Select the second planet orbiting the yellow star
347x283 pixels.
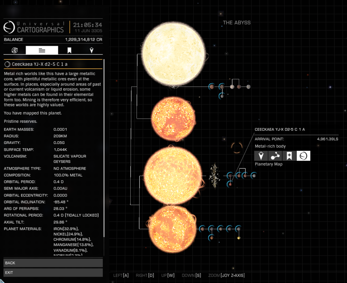click(x=222, y=87)
